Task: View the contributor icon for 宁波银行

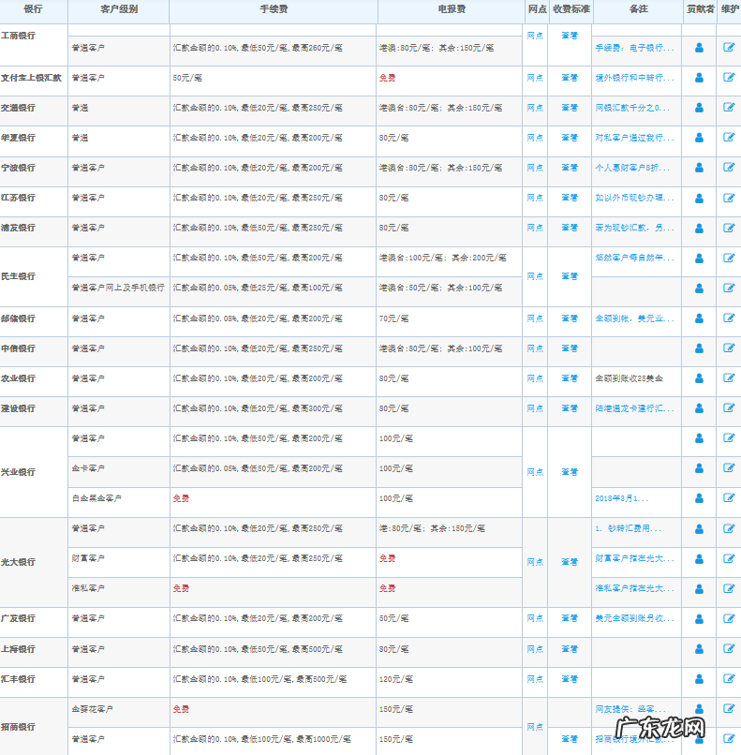Action: click(x=699, y=168)
